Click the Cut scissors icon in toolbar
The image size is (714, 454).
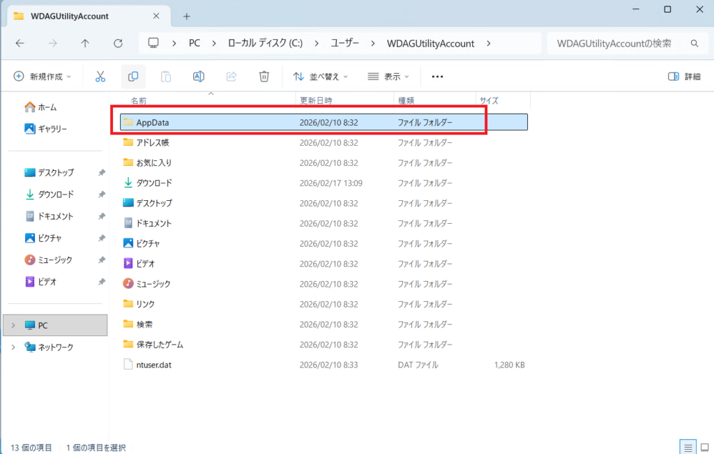point(100,76)
